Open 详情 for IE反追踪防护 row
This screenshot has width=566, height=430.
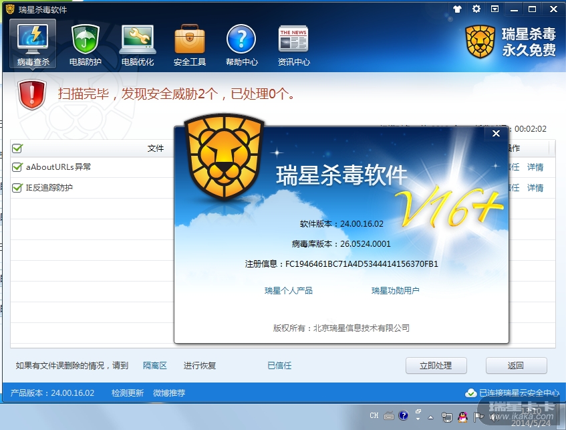click(x=535, y=187)
